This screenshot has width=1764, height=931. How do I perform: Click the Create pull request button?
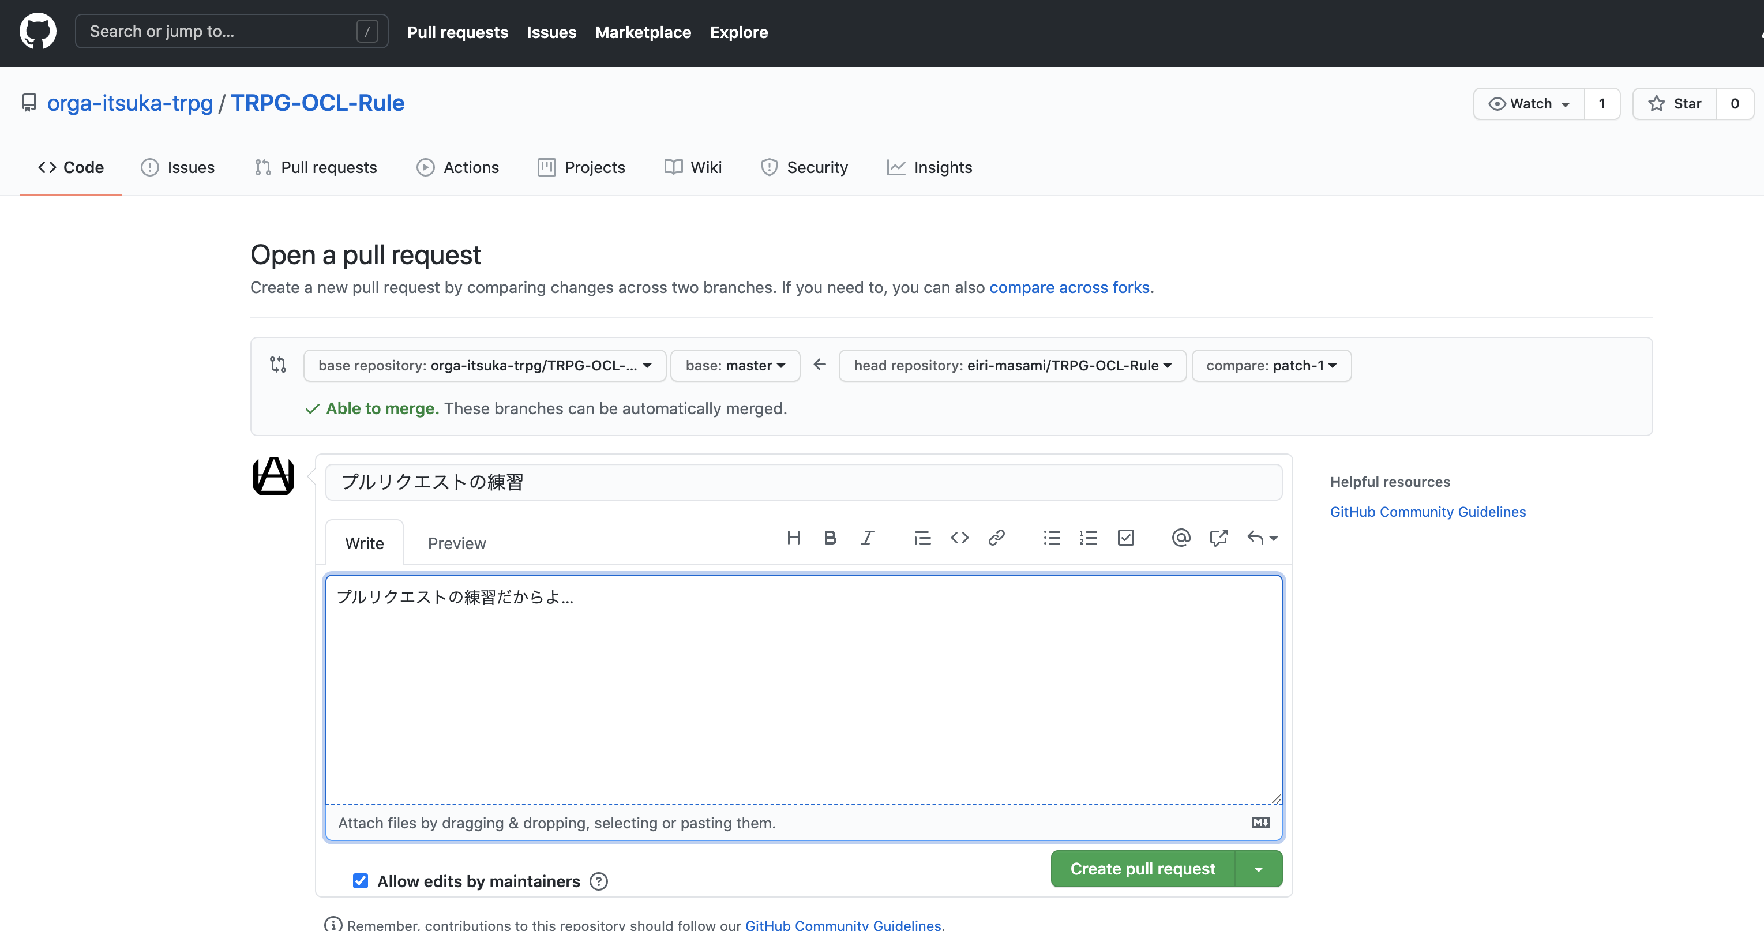click(1142, 869)
